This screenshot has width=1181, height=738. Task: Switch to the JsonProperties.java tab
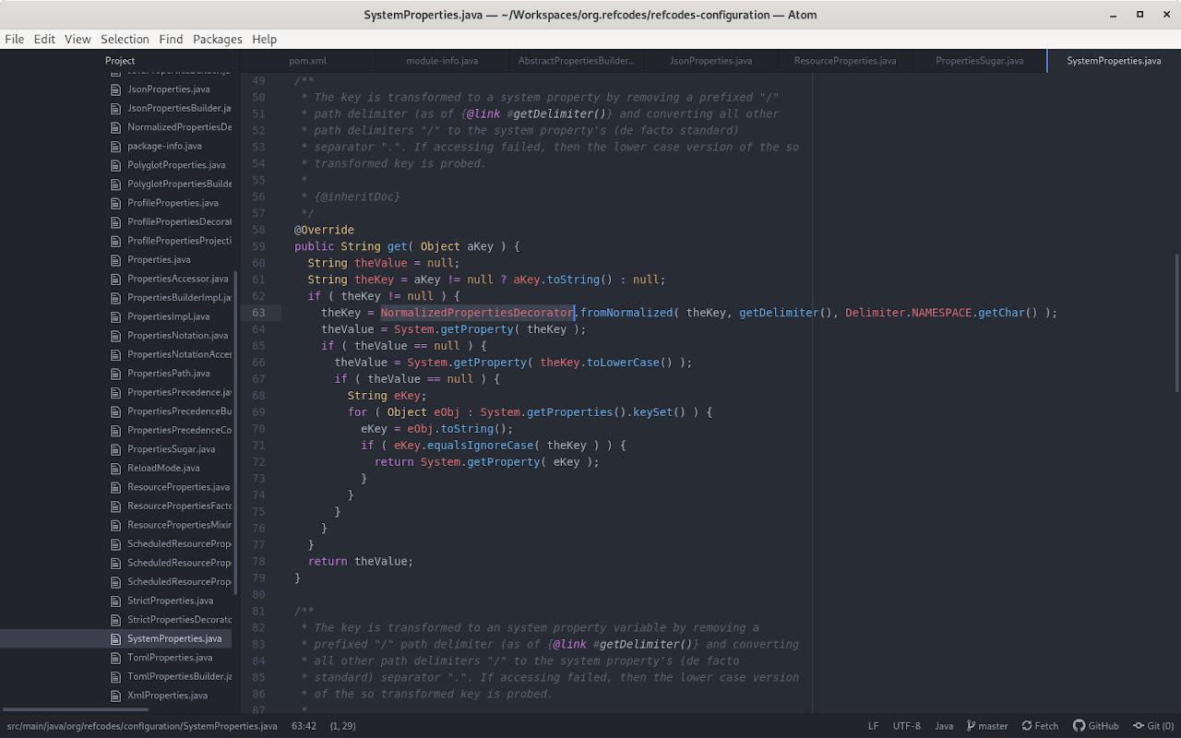tap(710, 61)
